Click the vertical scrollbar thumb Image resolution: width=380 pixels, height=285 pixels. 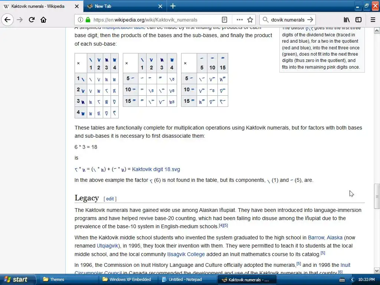click(x=377, y=196)
